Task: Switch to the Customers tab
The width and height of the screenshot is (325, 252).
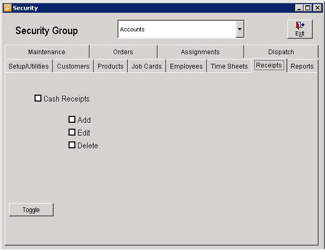Action: (x=73, y=66)
